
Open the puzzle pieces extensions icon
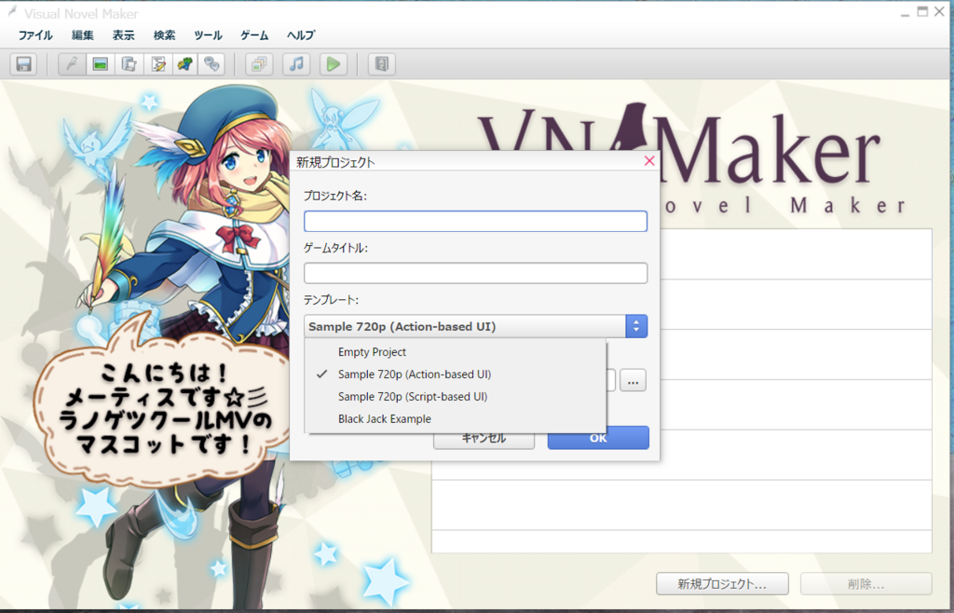click(x=185, y=64)
